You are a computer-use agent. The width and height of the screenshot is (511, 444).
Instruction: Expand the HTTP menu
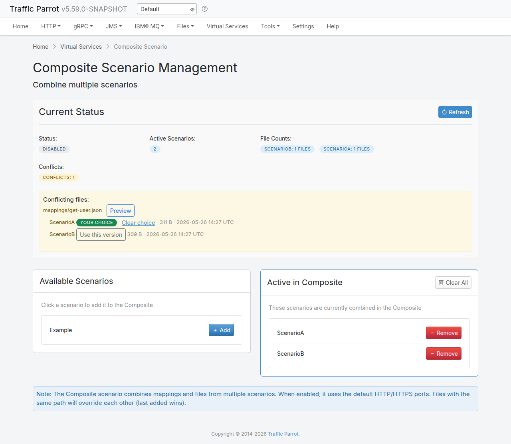[51, 26]
